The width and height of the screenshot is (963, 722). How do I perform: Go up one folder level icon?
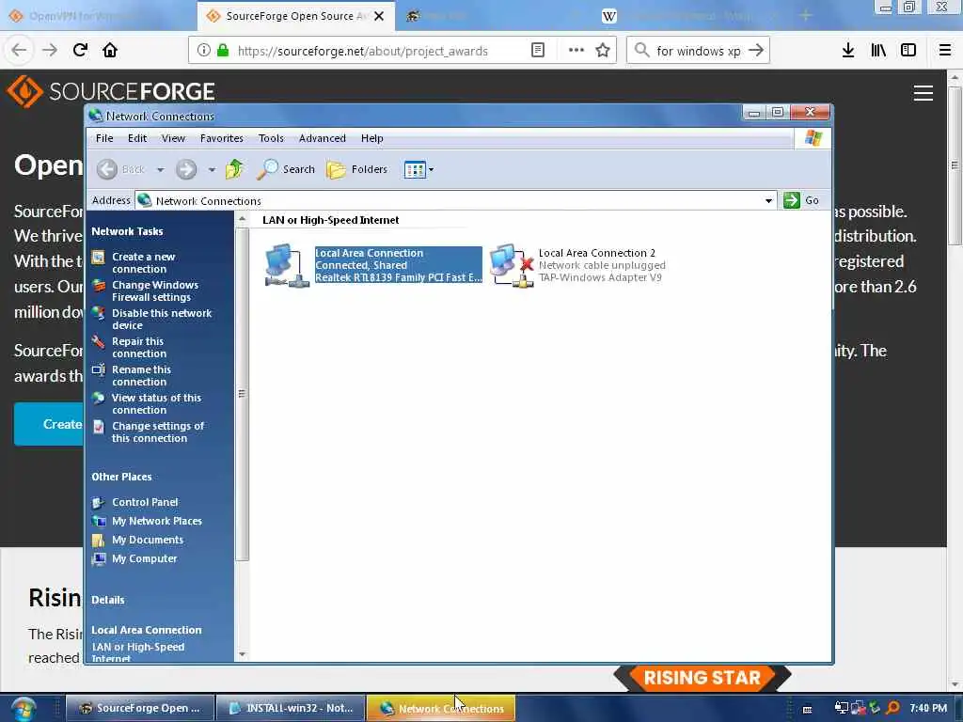pos(234,169)
